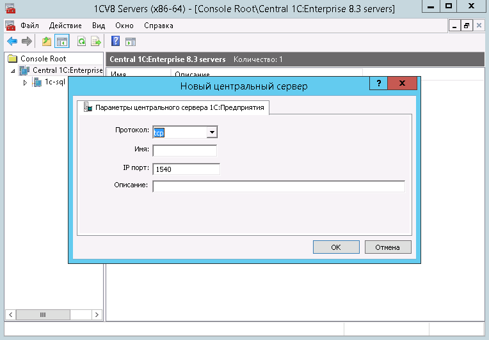Select Console Root in the tree

coord(43,59)
